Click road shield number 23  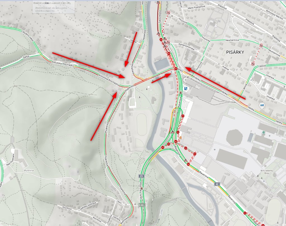click(x=141, y=176)
